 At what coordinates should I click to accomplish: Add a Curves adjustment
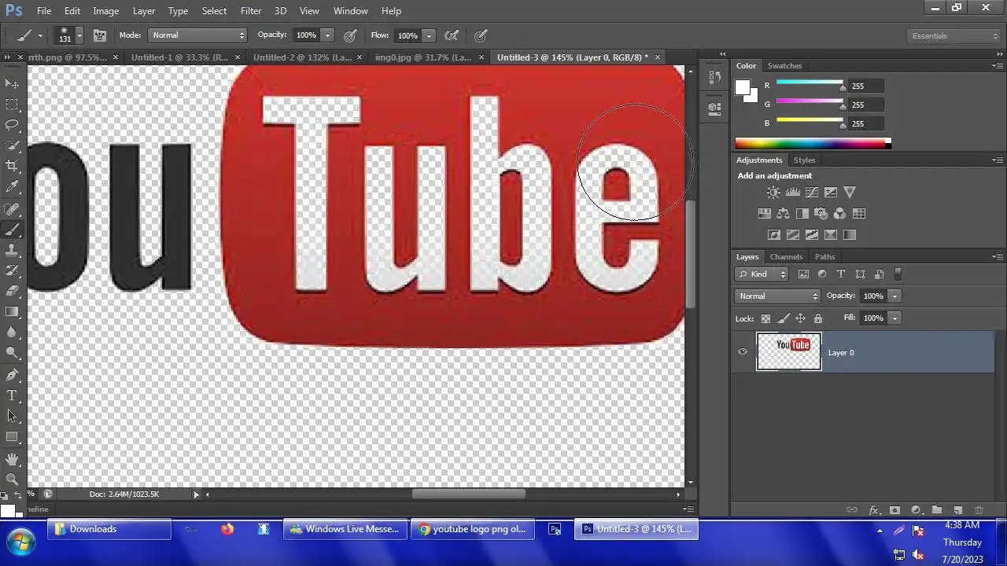click(812, 193)
